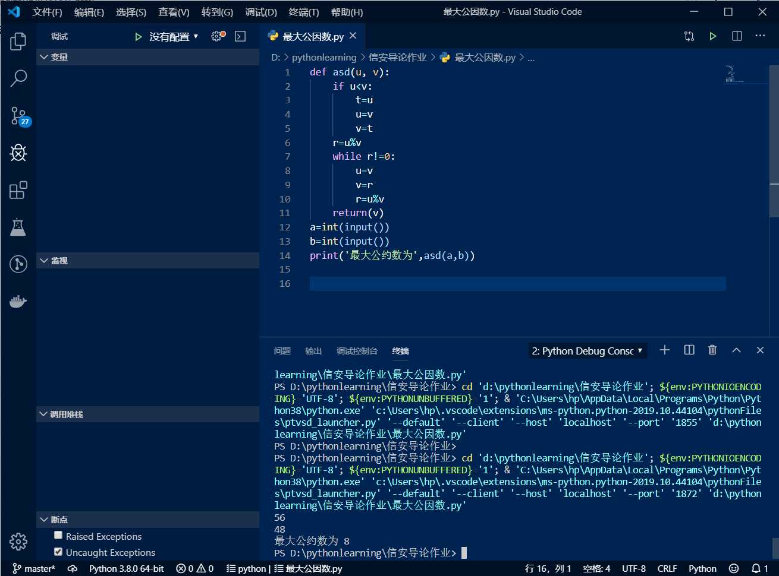Image resolution: width=779 pixels, height=576 pixels.
Task: Click the compare changes icon in editor toolbar
Action: pos(689,36)
